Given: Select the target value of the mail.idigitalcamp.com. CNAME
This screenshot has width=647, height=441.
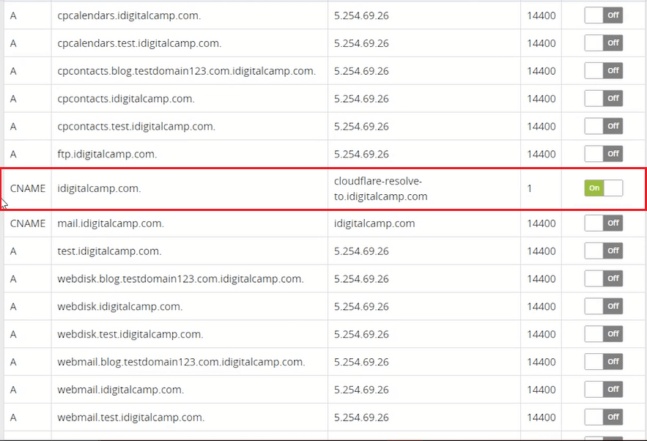Looking at the screenshot, I should pyautogui.click(x=374, y=223).
